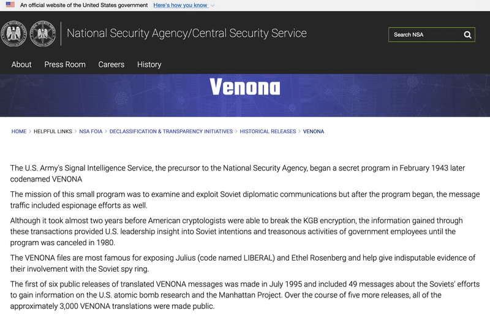Click the NSA eagle seal logo

coord(13,34)
